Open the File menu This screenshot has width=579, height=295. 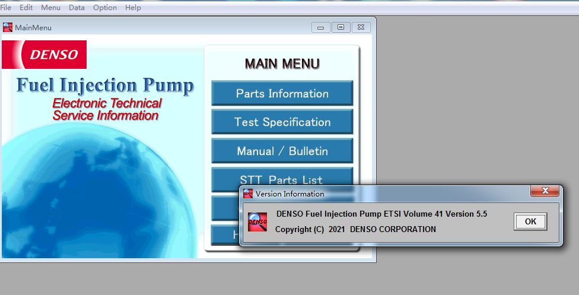5,7
